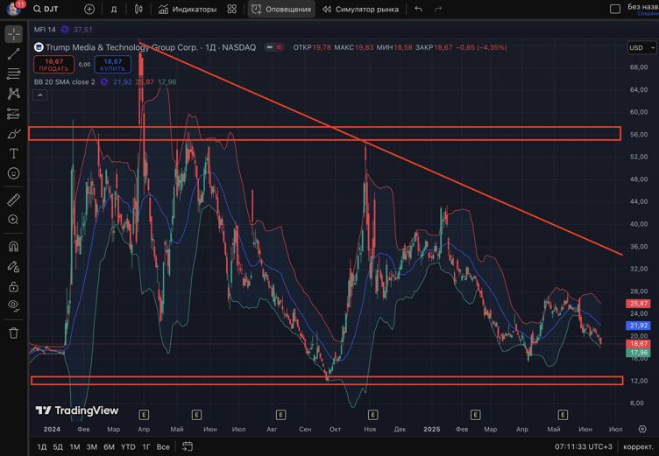Open Индикаторы indicators panel
659x456 pixels.
188,10
